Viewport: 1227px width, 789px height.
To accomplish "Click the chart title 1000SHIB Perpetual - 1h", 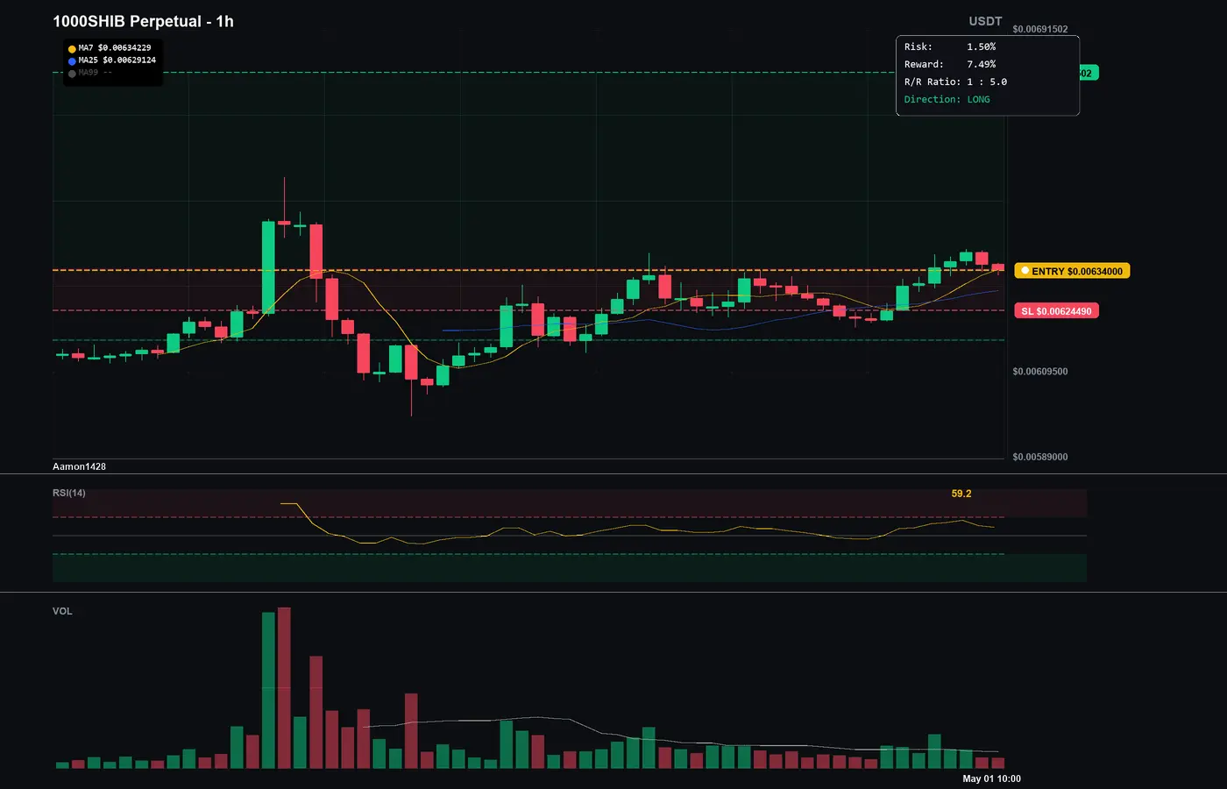I will [x=143, y=21].
